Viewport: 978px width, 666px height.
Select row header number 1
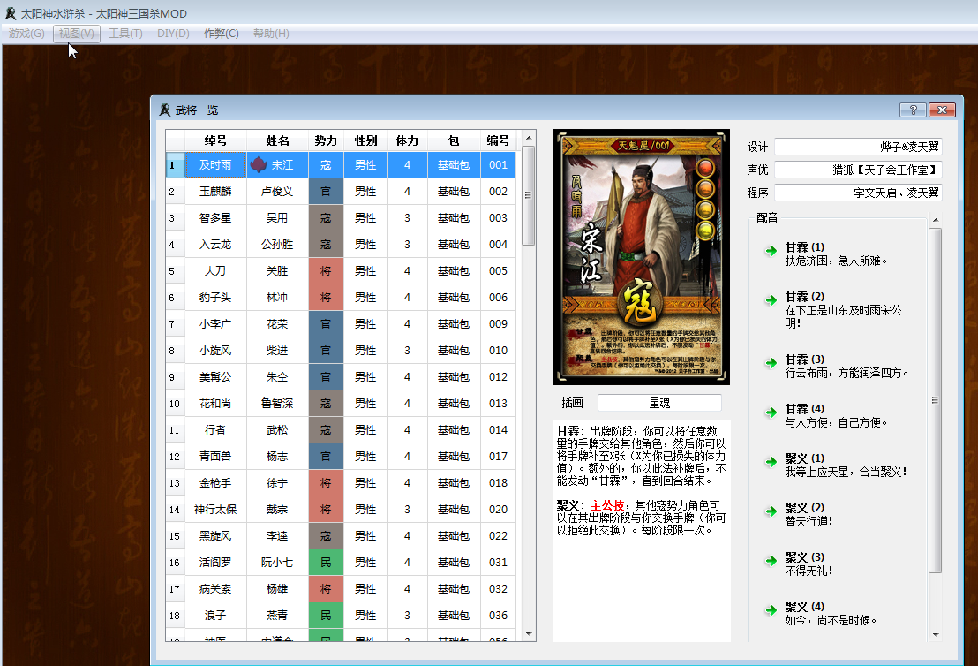tap(176, 165)
